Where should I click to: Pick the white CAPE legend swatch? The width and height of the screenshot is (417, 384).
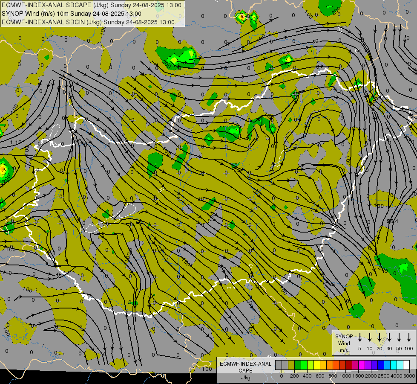point(406,365)
